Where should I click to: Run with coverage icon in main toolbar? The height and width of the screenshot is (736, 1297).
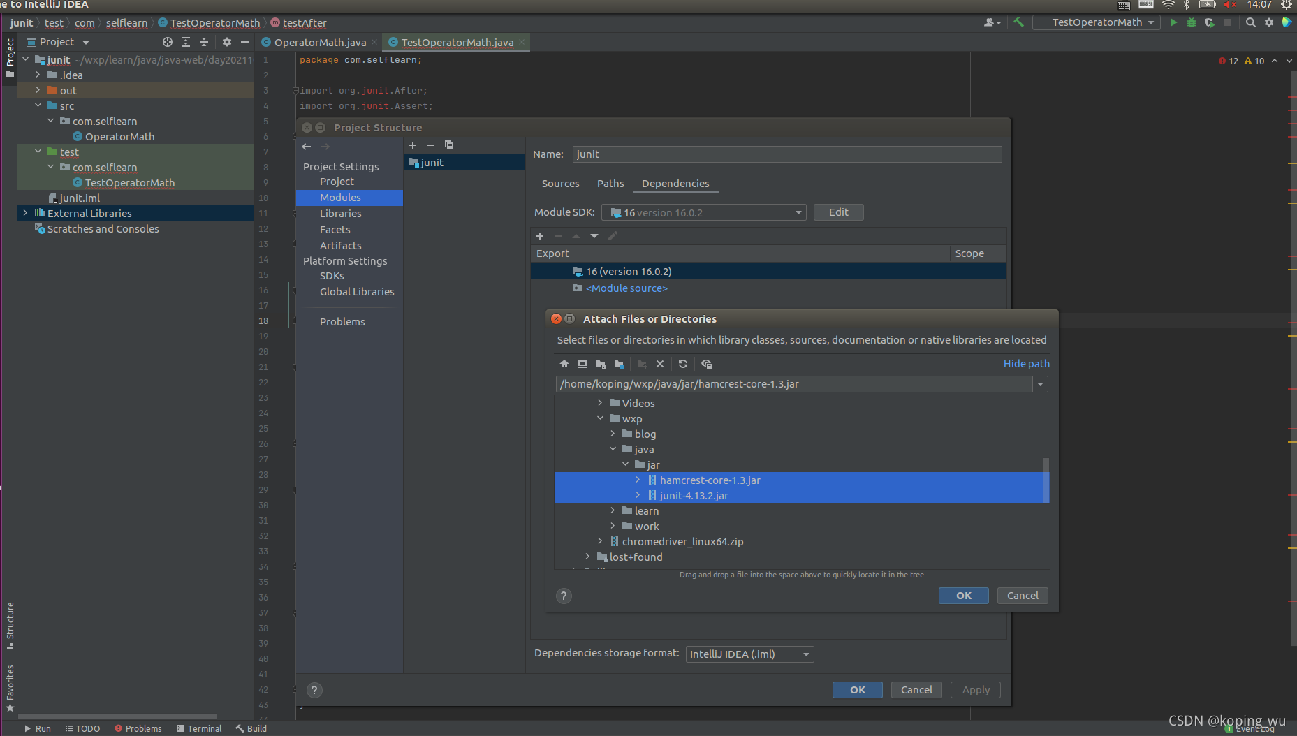(1210, 22)
